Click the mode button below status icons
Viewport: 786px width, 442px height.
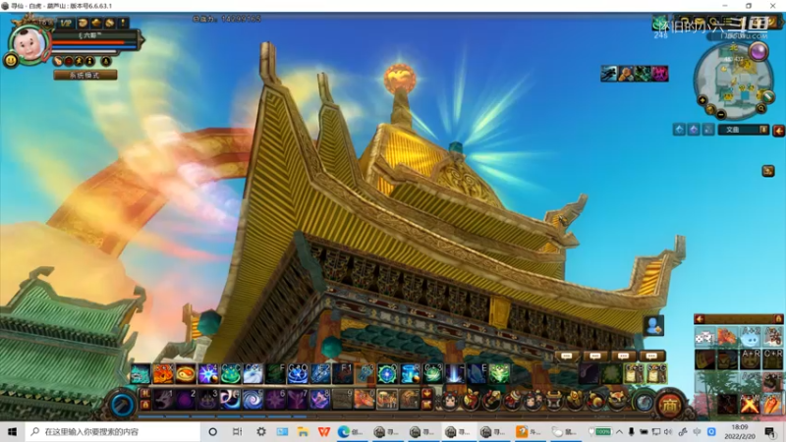(x=85, y=76)
